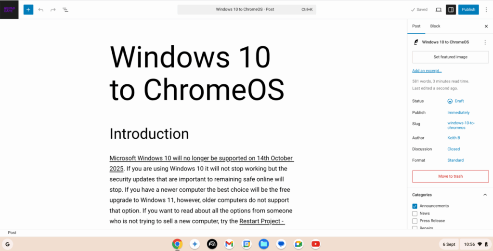The height and width of the screenshot is (251, 493).
Task: Click the Introduction heading
Action: (149, 134)
